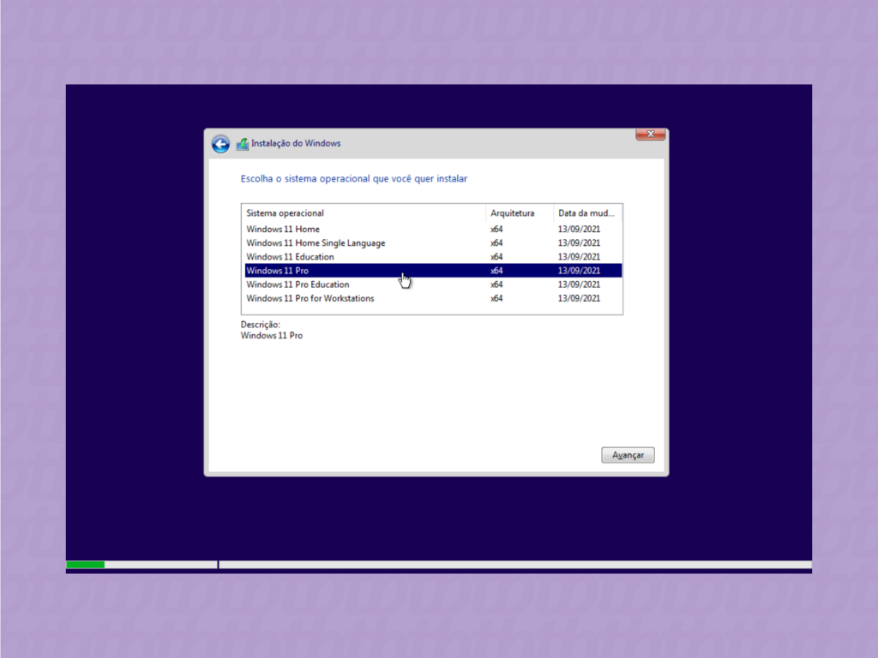This screenshot has height=658, width=878.
Task: Click the Avançar button
Action: 628,455
